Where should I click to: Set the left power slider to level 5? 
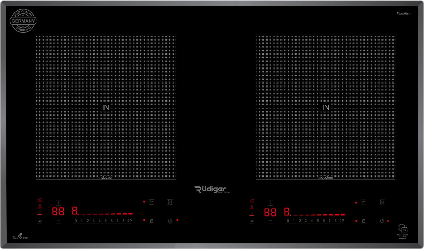pos(105,221)
